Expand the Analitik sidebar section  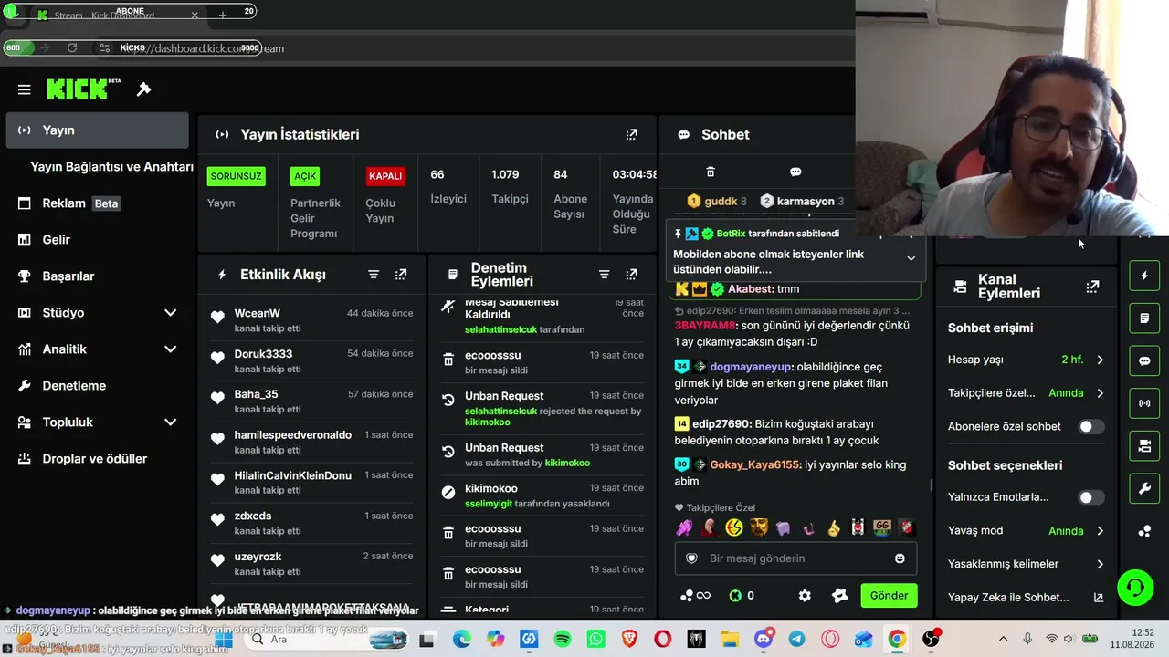170,349
